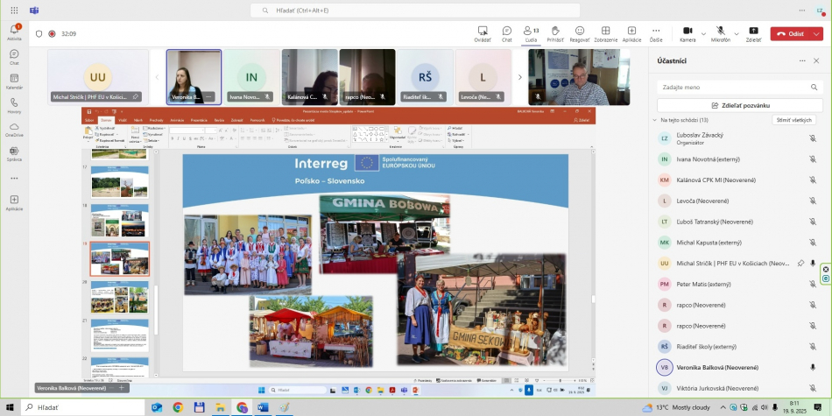This screenshot has width=832, height=416.
Task: Click the Prihlásiť raise hand icon
Action: tap(555, 31)
